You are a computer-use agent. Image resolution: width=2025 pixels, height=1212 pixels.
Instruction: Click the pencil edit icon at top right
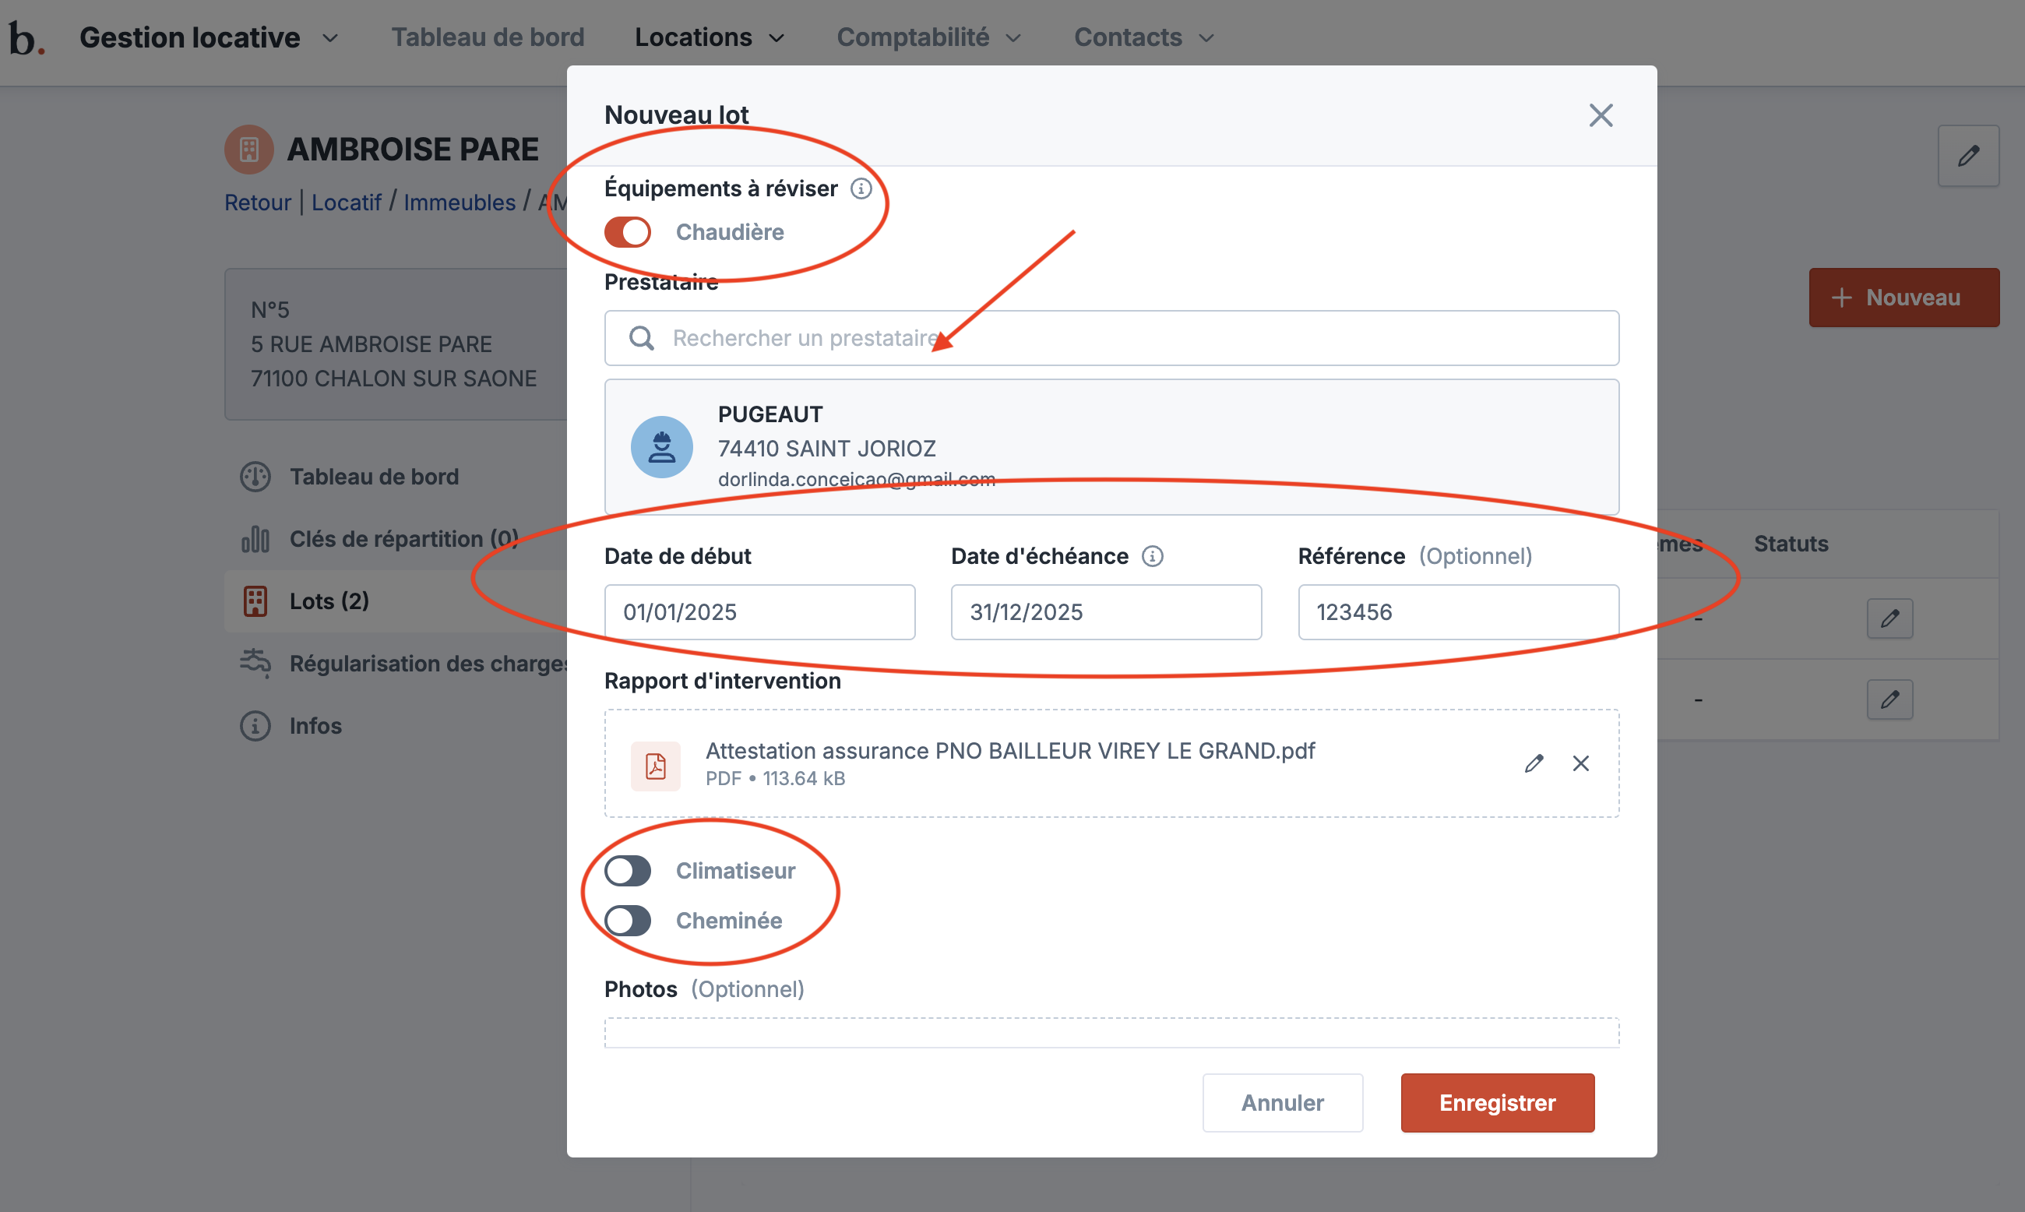click(x=1968, y=155)
